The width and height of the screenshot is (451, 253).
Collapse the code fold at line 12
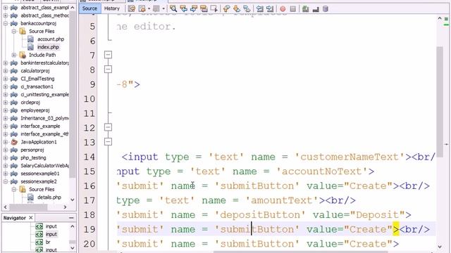click(108, 127)
